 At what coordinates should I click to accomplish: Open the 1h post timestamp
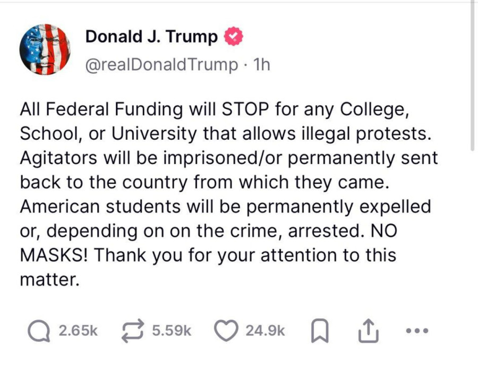click(x=262, y=65)
